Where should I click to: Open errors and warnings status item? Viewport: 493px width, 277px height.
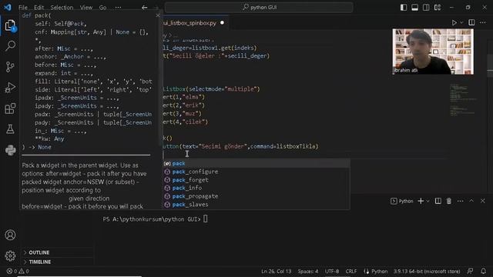18,272
